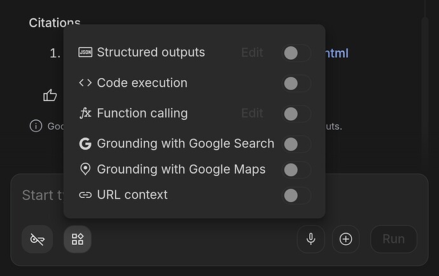This screenshot has height=276, width=439.
Task: Click the JSON Structured outputs icon
Action: [85, 52]
